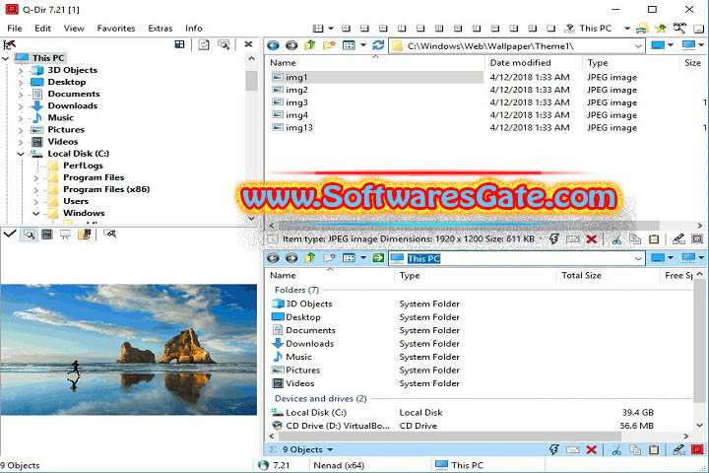
Task: Open the pane layout dropdown arrow
Action: point(331,28)
